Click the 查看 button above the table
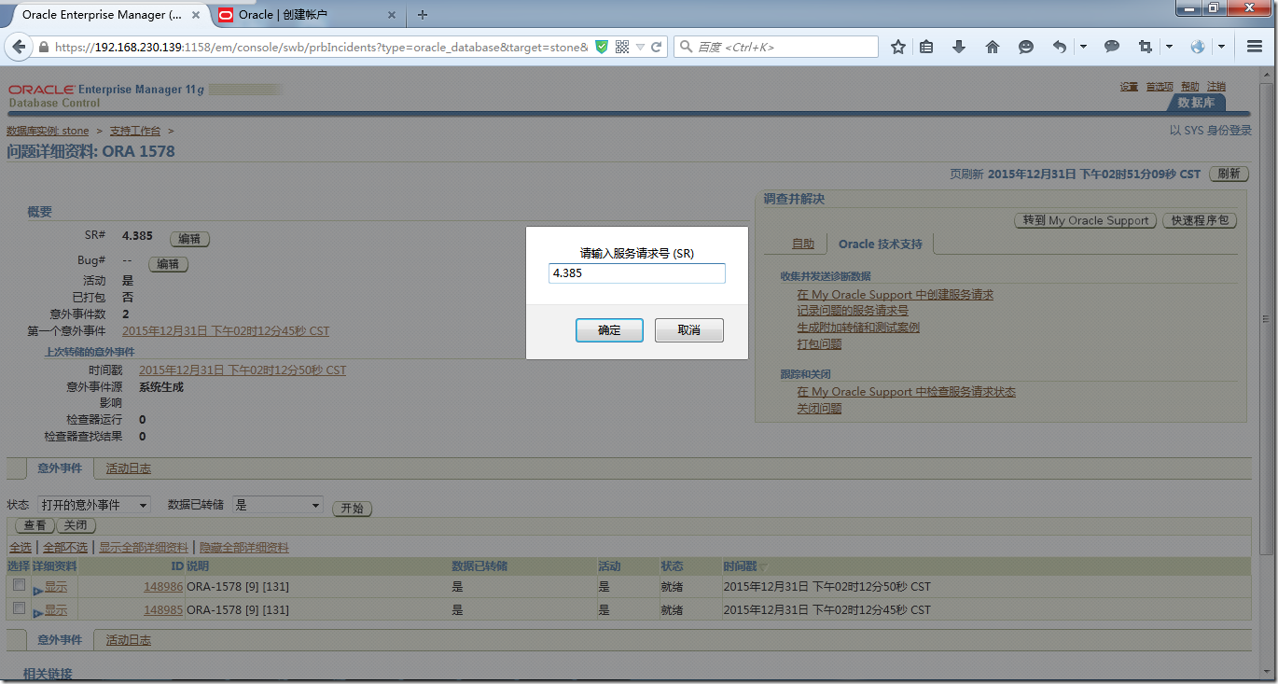 pos(35,525)
